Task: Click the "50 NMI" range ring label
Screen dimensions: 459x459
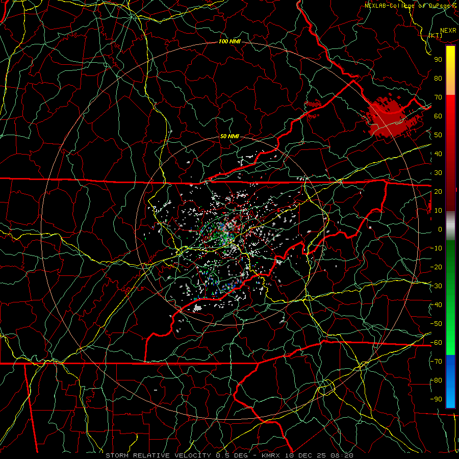Action: (x=229, y=136)
